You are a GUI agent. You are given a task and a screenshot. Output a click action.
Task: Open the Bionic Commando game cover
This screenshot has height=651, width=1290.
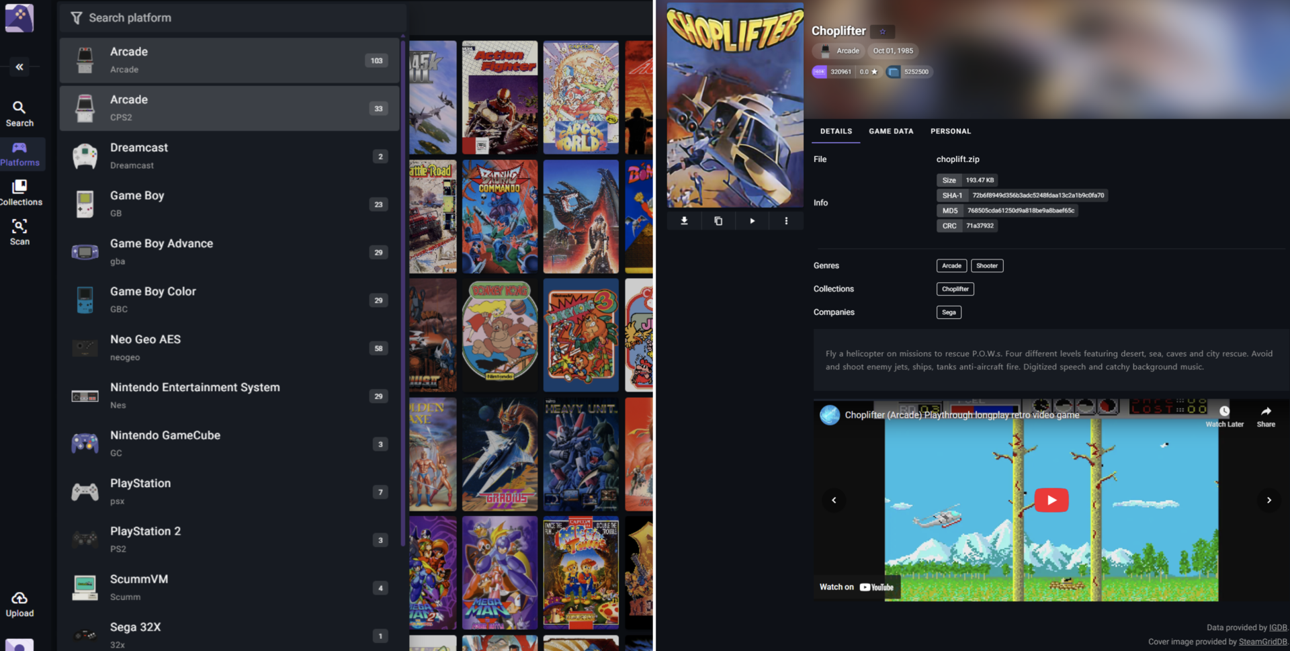point(500,216)
